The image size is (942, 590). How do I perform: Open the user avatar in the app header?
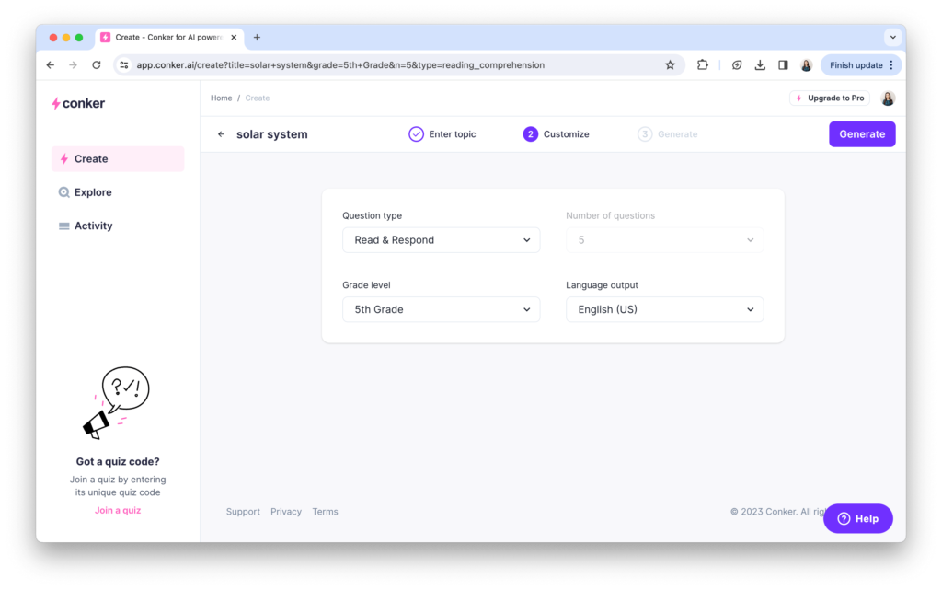pyautogui.click(x=888, y=98)
